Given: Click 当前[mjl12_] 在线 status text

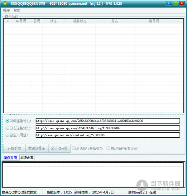Looking at the screenshot, I should click(x=142, y=192).
